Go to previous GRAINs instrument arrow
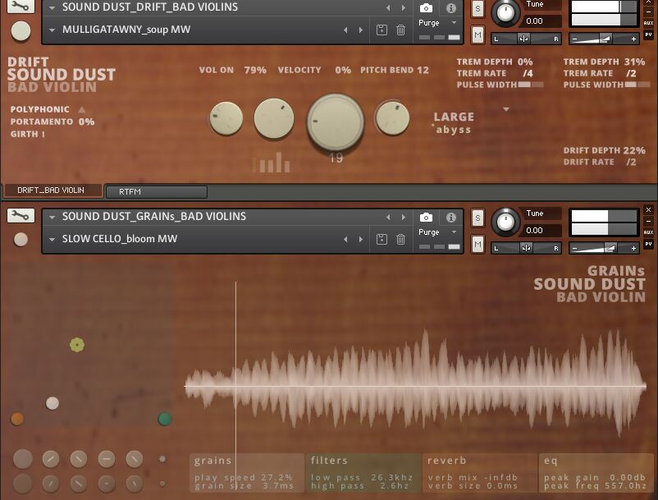The height and width of the screenshot is (500, 658). pos(388,217)
